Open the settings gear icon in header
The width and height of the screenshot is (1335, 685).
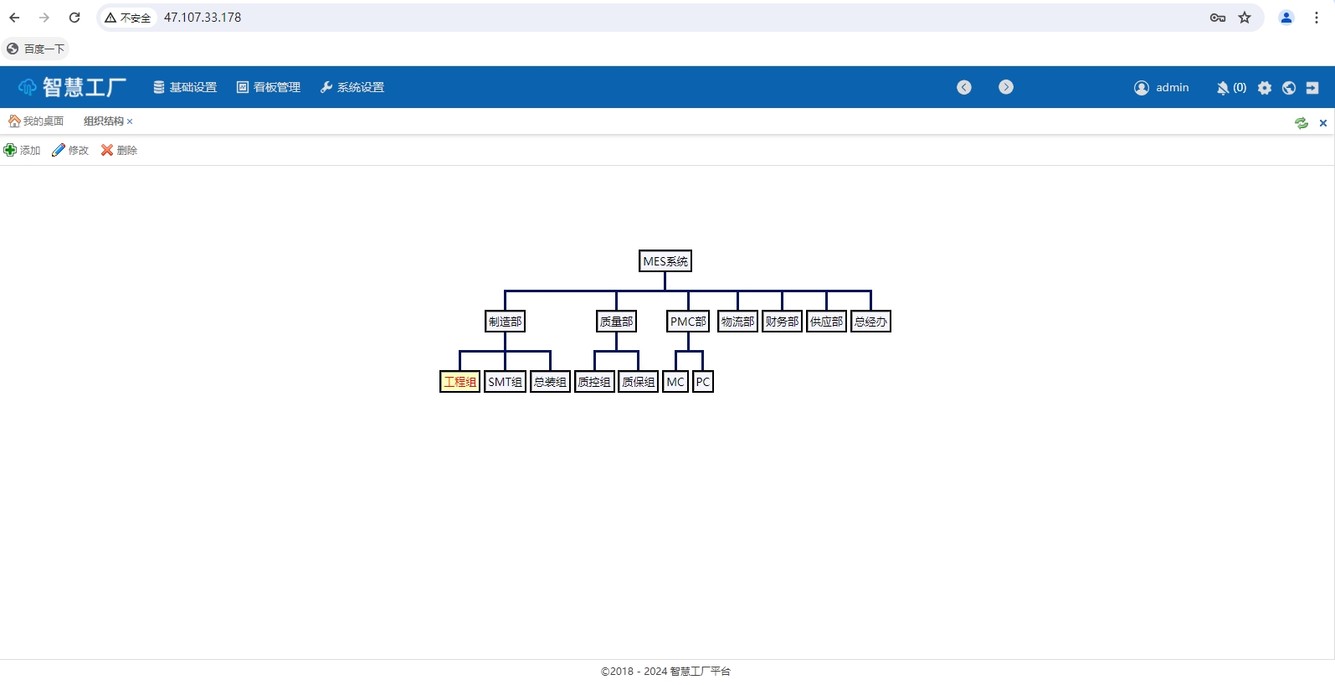pos(1265,88)
